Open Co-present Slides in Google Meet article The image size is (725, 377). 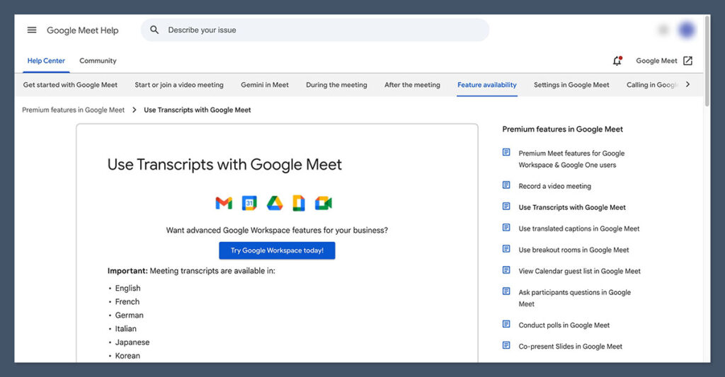pyautogui.click(x=570, y=347)
